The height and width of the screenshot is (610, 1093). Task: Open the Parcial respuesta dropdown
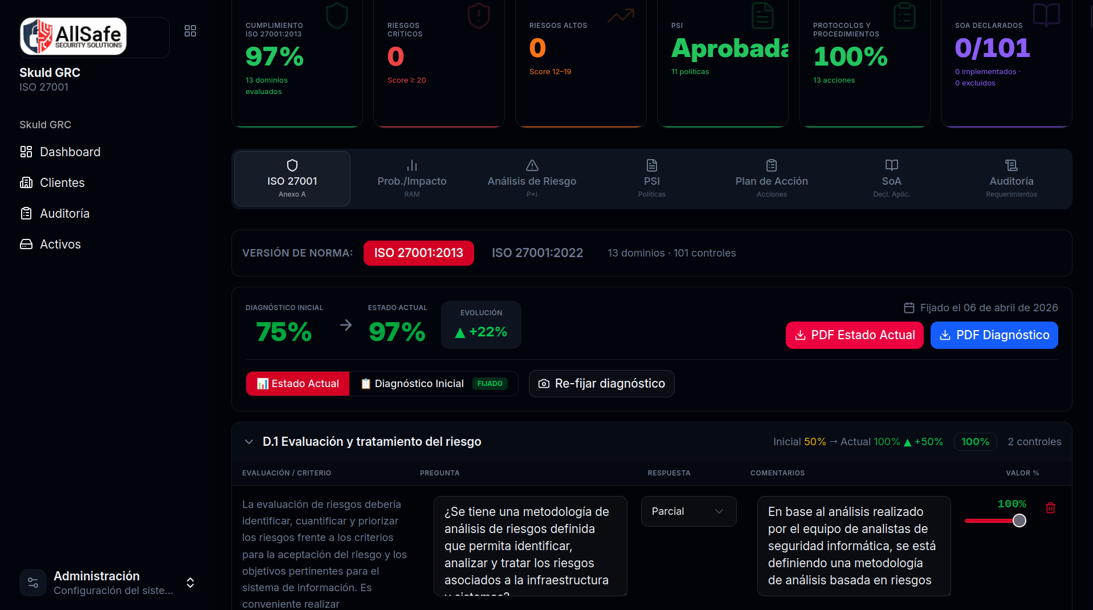click(x=689, y=511)
